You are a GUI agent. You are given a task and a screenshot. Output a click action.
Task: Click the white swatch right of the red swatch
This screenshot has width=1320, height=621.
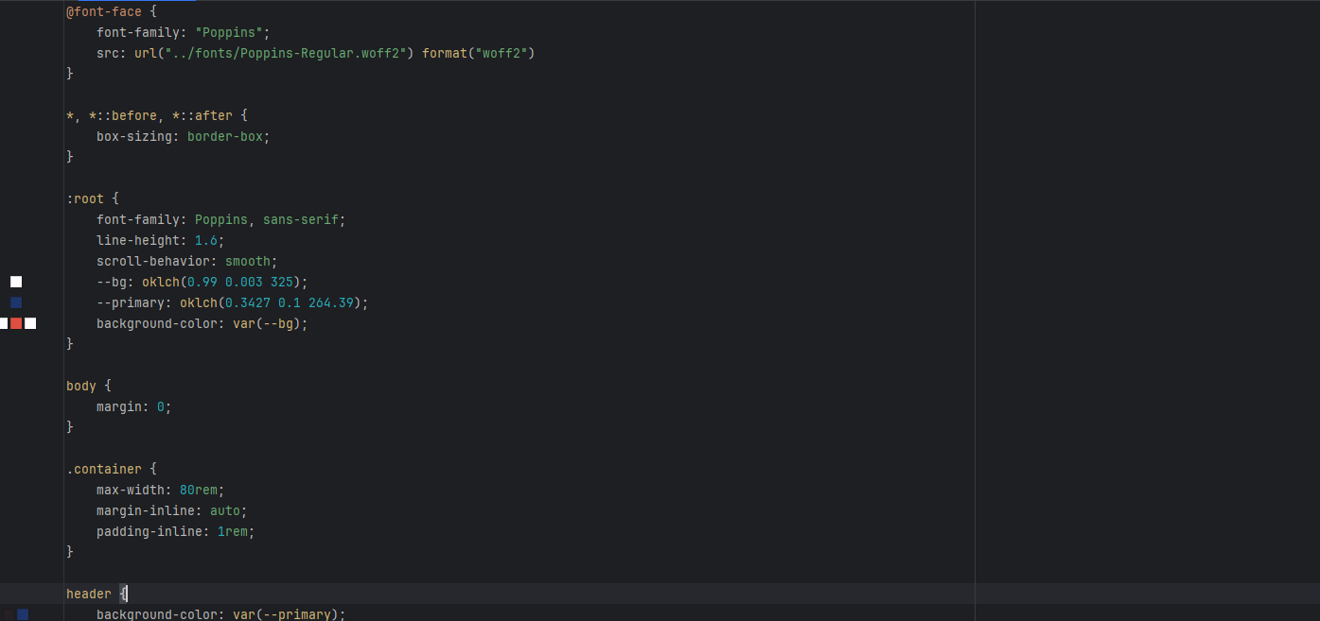(30, 323)
